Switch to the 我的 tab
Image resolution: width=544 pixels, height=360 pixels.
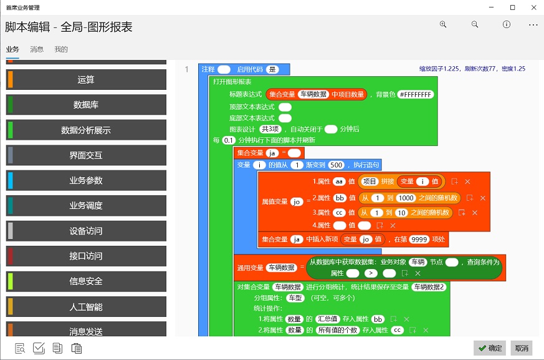(x=61, y=49)
